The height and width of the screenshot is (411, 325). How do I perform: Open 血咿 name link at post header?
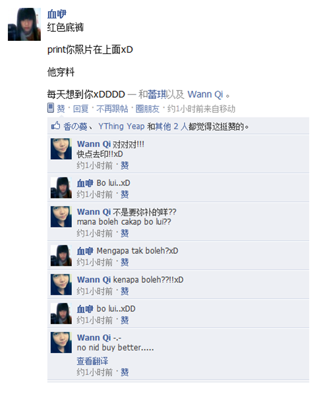57,14
